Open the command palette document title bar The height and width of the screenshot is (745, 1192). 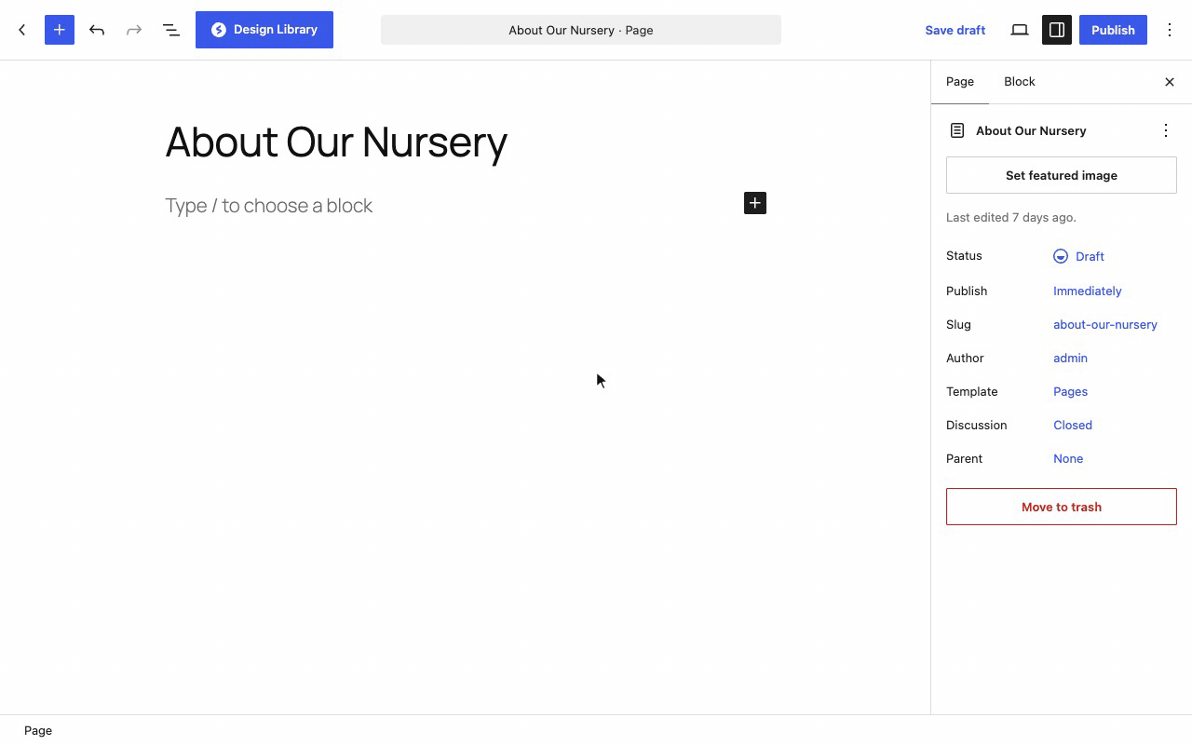581,30
